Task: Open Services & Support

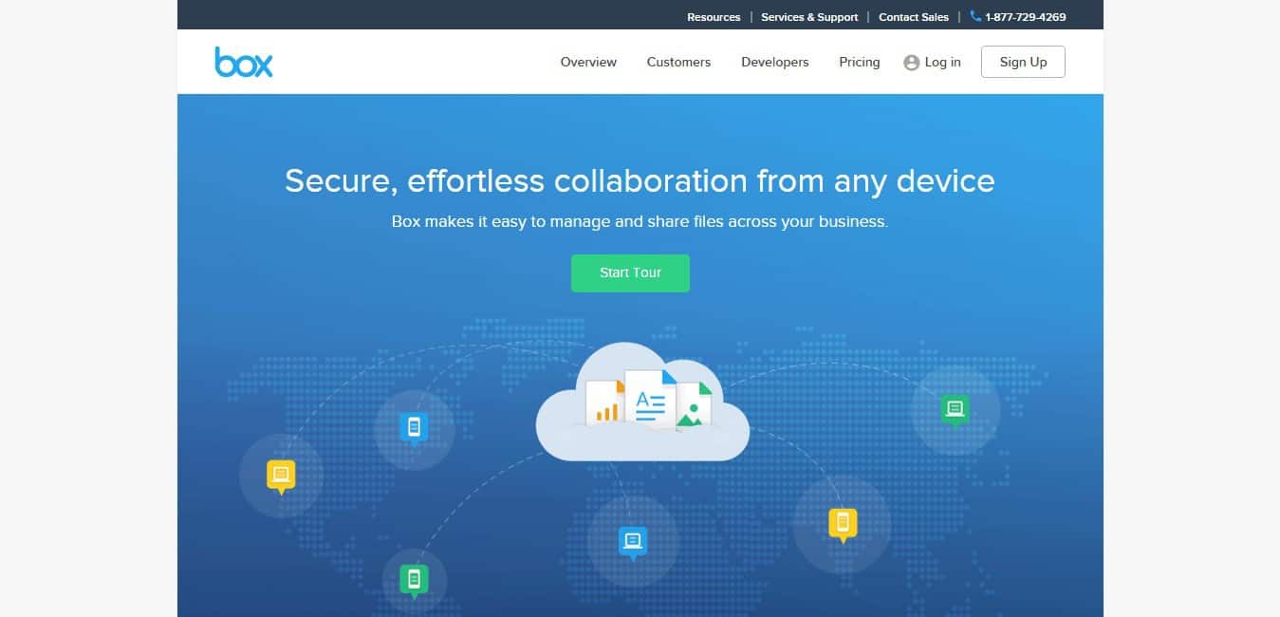Action: pos(809,17)
